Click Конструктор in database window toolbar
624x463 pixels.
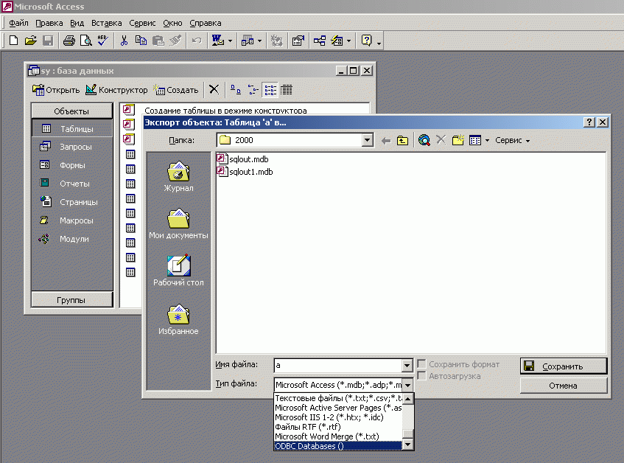116,90
